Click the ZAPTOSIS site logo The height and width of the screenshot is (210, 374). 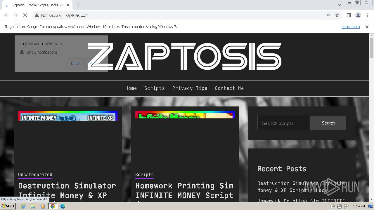(x=185, y=57)
